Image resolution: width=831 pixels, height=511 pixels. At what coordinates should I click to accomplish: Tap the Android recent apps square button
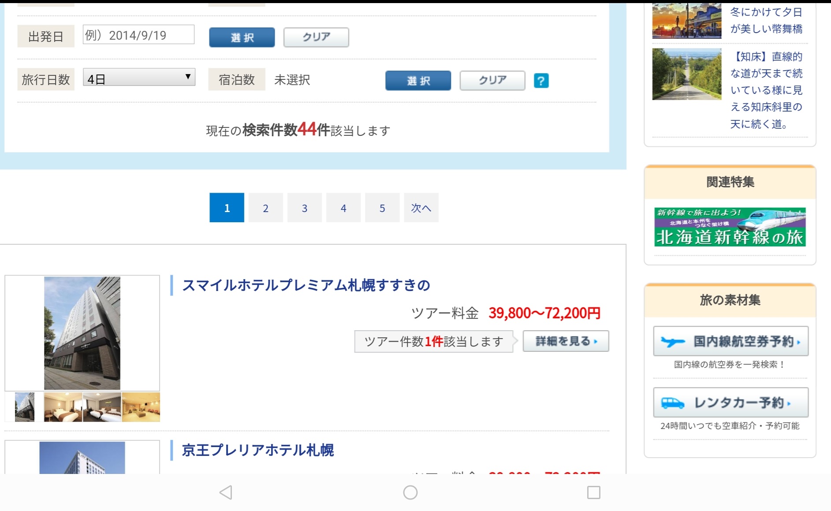coord(593,492)
